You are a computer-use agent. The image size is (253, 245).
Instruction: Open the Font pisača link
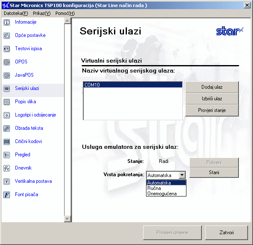pyautogui.click(x=27, y=194)
